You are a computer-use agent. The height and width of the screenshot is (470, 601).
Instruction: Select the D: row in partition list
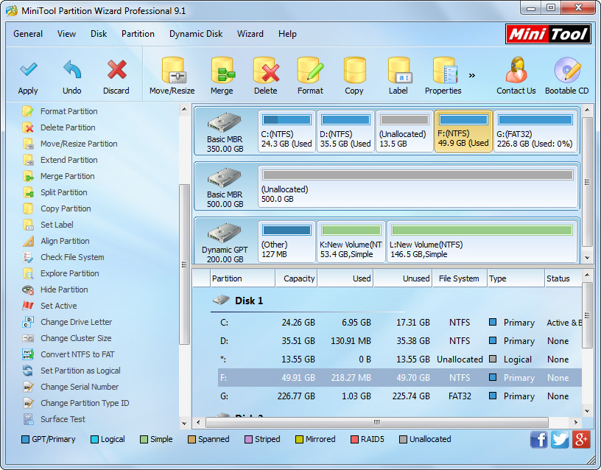(400, 341)
